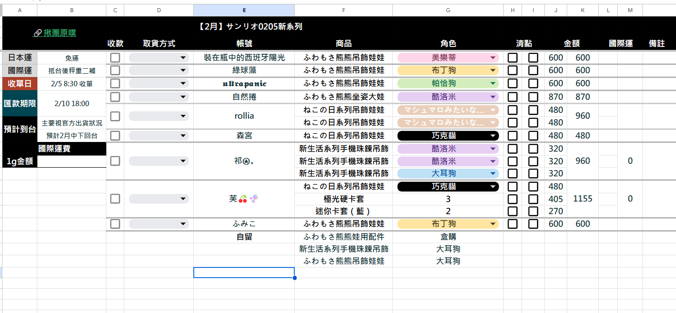Tick column I checkbox on 迷你卡套（藍）row

[533, 211]
